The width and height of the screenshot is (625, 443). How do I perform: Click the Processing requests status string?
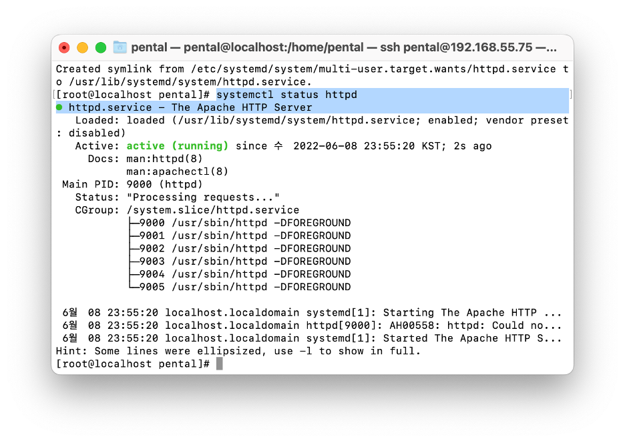click(202, 197)
